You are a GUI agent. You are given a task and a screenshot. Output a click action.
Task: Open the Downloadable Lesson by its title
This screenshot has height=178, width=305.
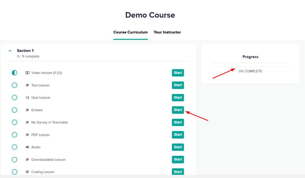coord(49,159)
